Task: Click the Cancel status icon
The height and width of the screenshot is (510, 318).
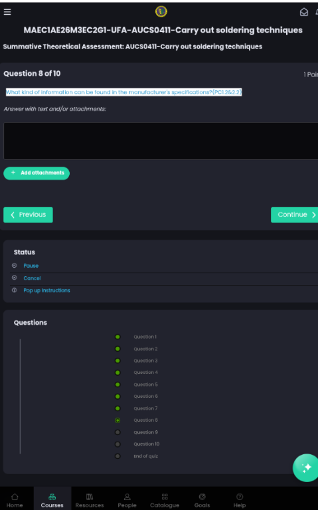Action: [x=15, y=278]
